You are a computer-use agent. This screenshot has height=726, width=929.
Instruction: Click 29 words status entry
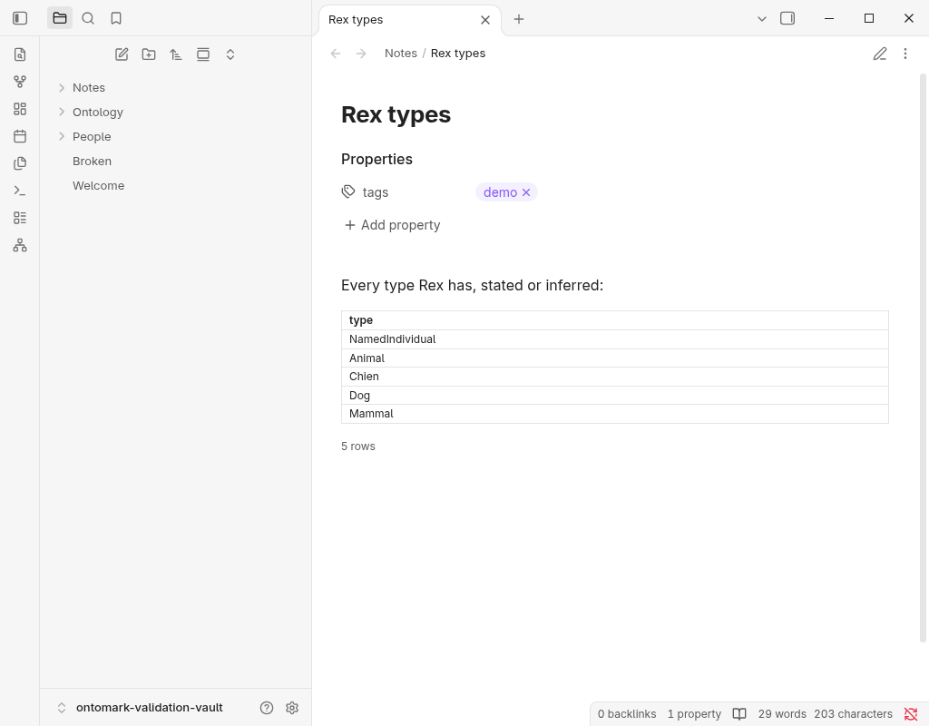point(782,714)
